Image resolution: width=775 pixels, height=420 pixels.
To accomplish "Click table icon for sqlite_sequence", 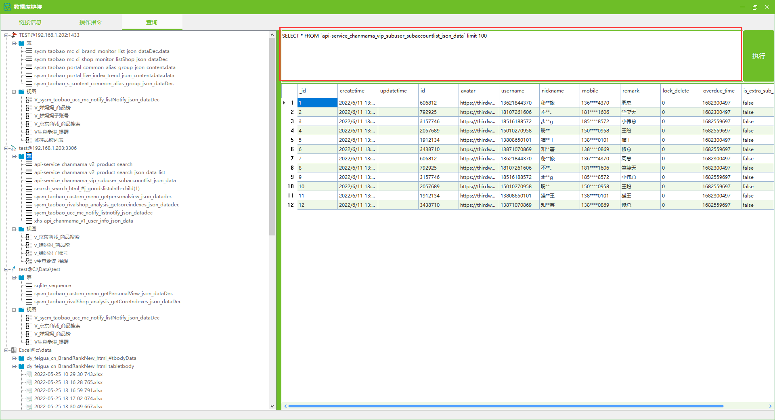I will (29, 286).
